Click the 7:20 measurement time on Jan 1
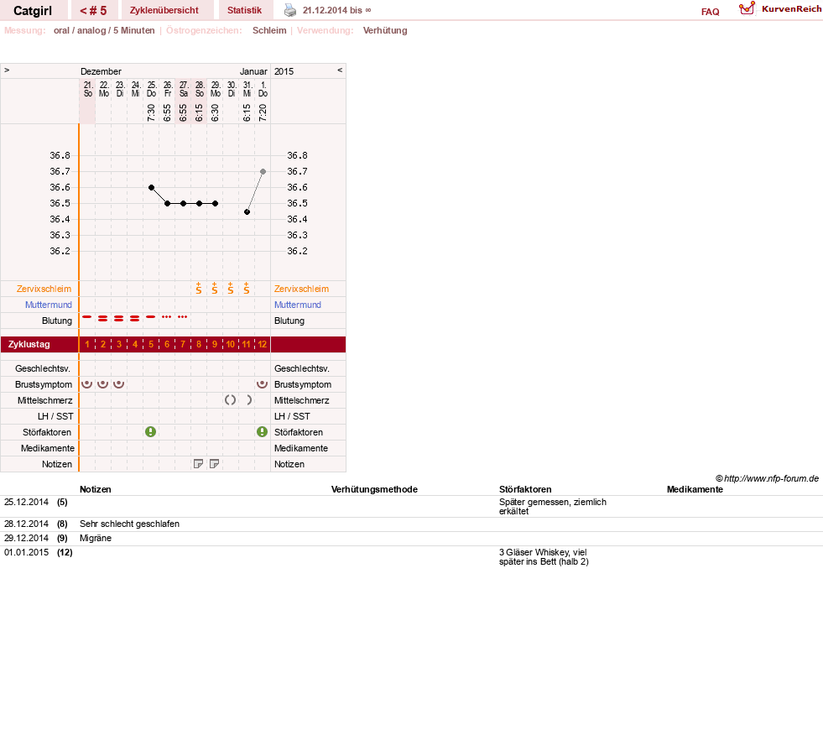 tap(263, 112)
